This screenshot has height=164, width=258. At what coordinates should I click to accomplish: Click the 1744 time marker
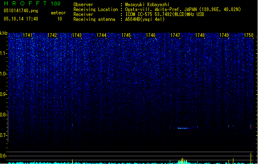(x=102, y=35)
